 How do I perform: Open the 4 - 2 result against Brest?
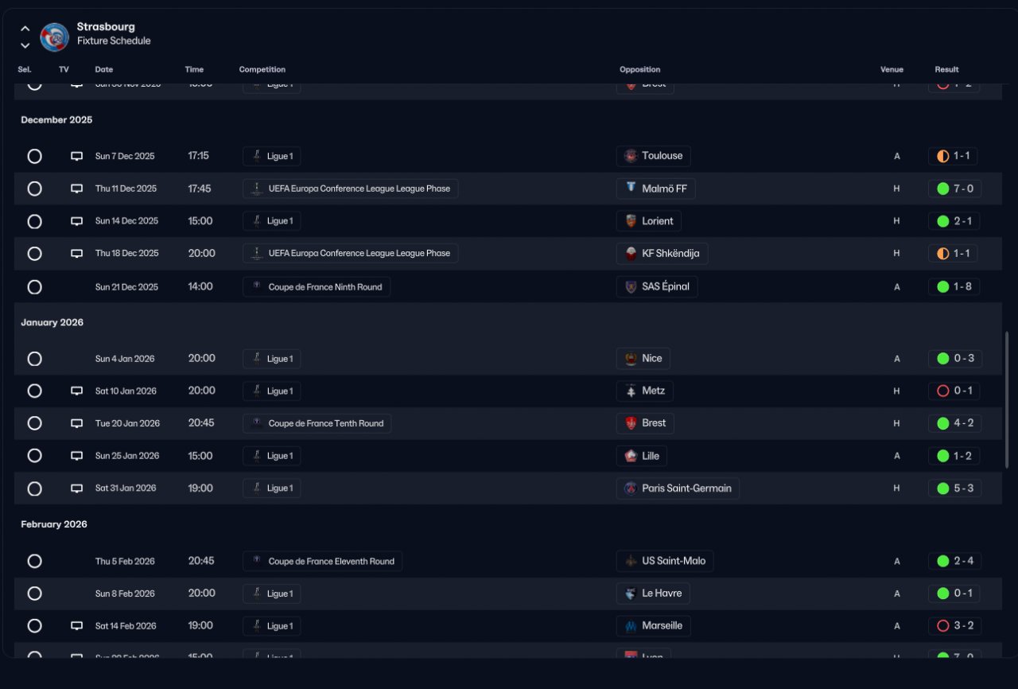[954, 423]
